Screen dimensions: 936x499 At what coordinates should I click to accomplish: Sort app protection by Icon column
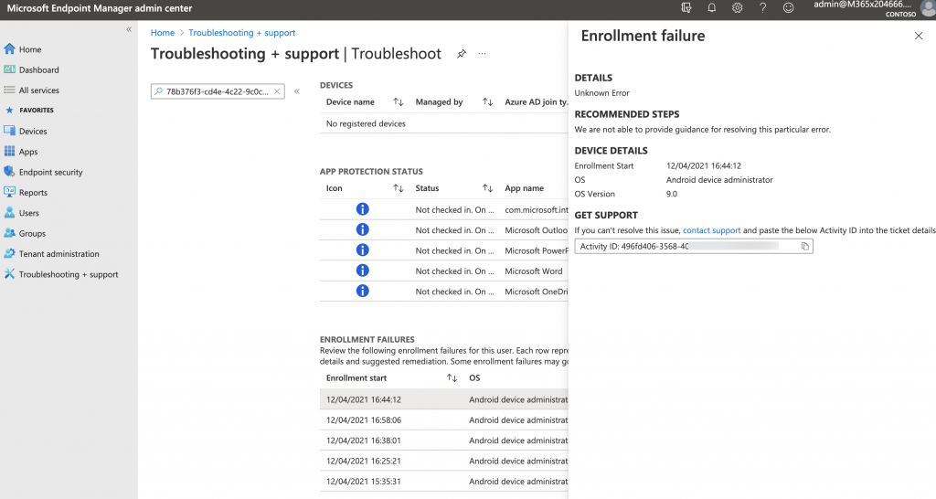point(399,188)
